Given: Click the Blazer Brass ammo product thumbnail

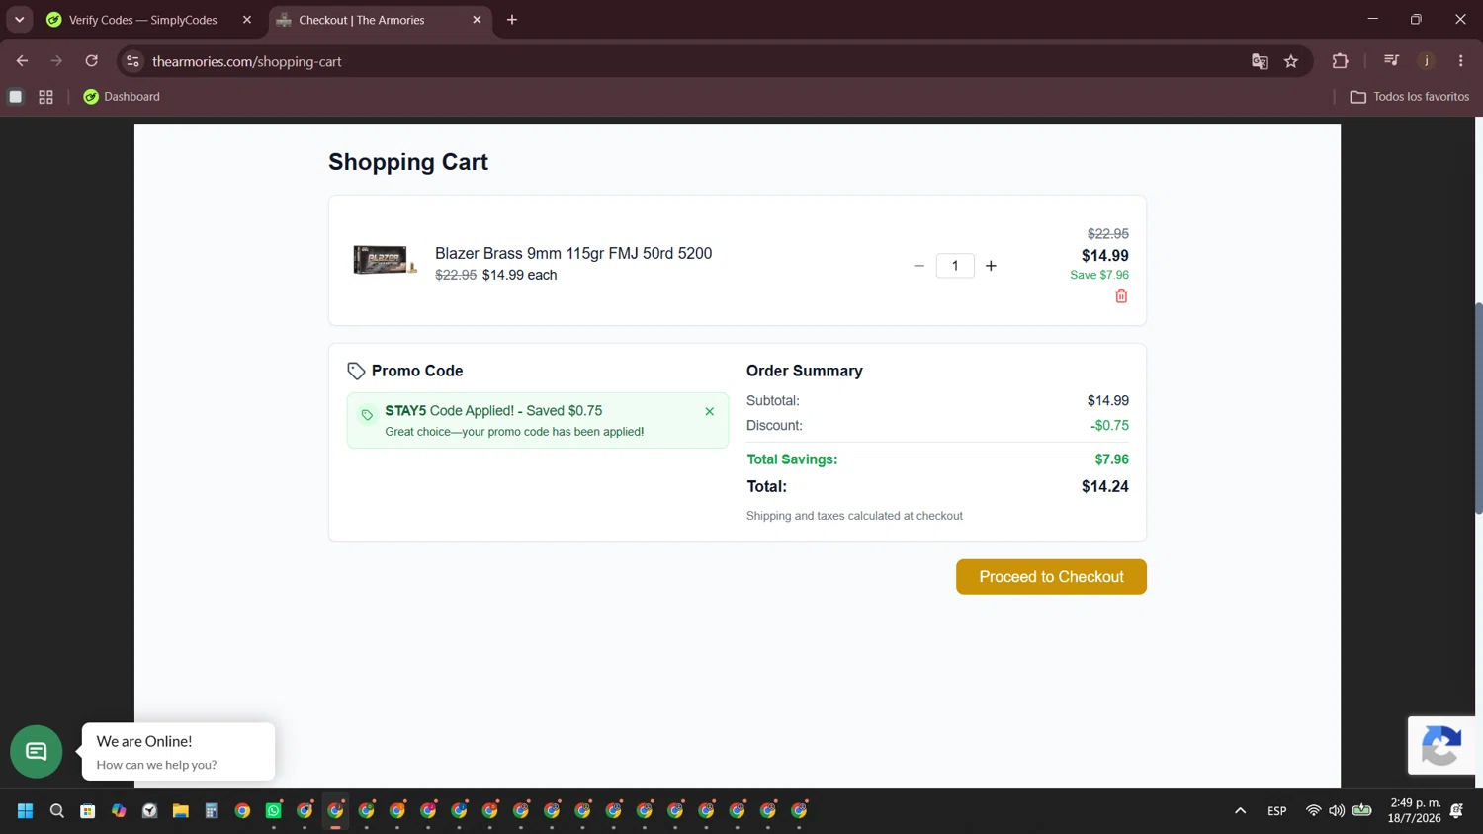Looking at the screenshot, I should click(x=384, y=260).
